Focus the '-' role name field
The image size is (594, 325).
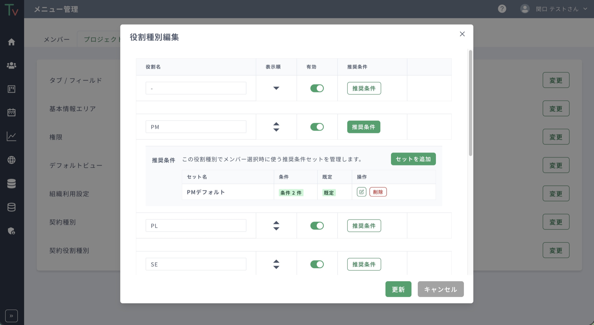point(196,88)
